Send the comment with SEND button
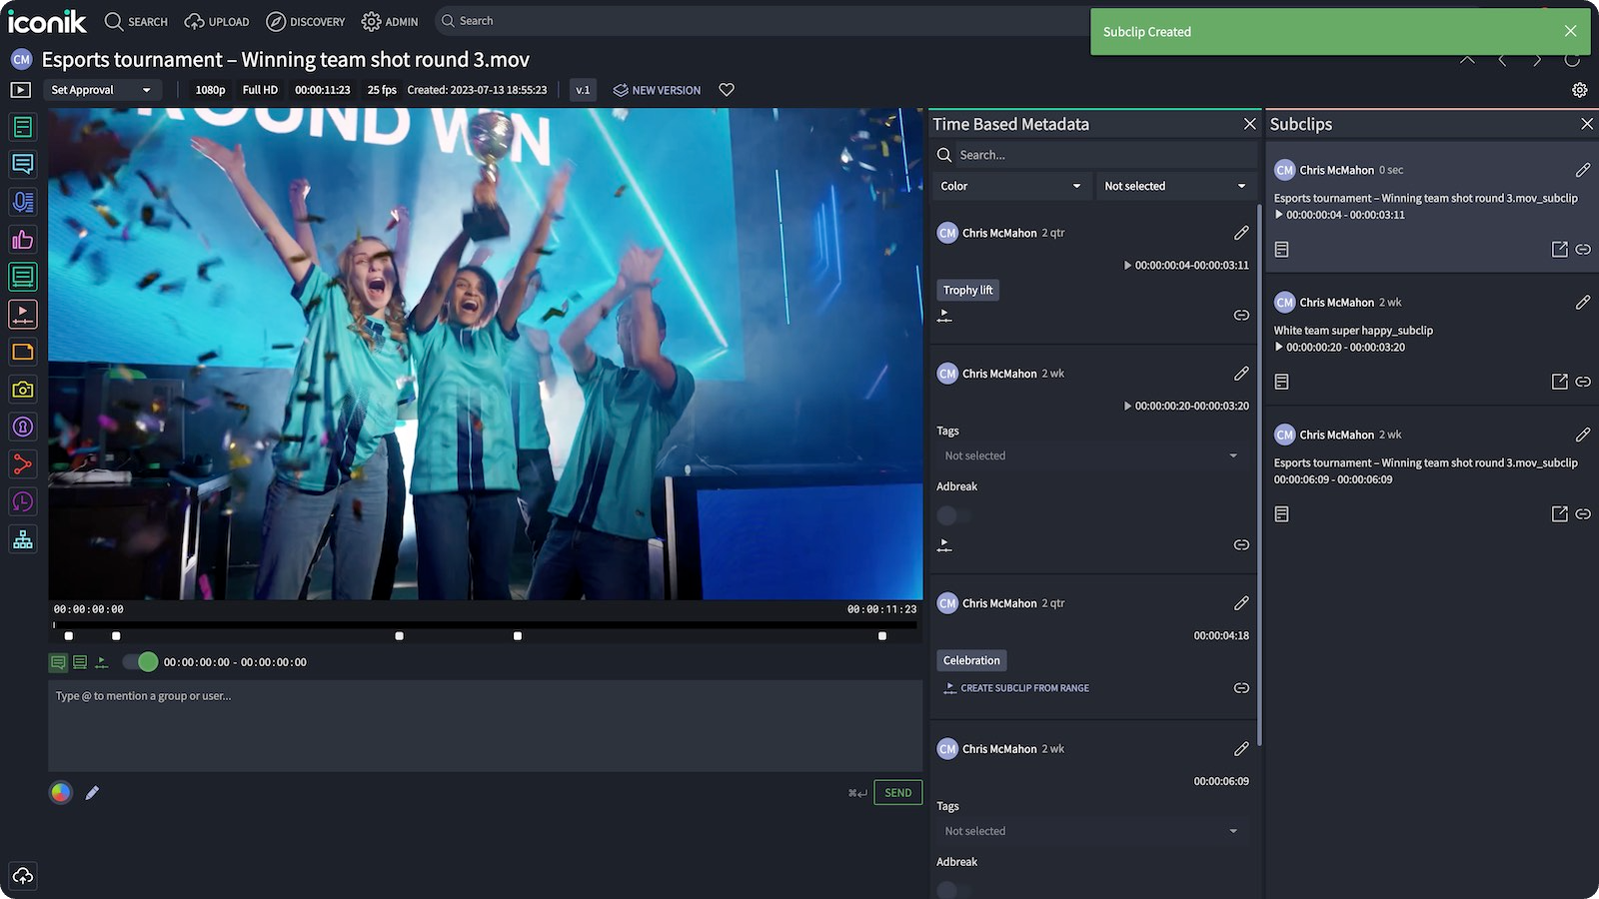The image size is (1599, 899). click(897, 793)
